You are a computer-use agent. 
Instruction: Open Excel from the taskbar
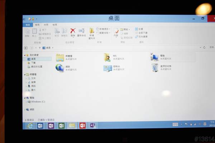pyautogui.click(x=61, y=126)
